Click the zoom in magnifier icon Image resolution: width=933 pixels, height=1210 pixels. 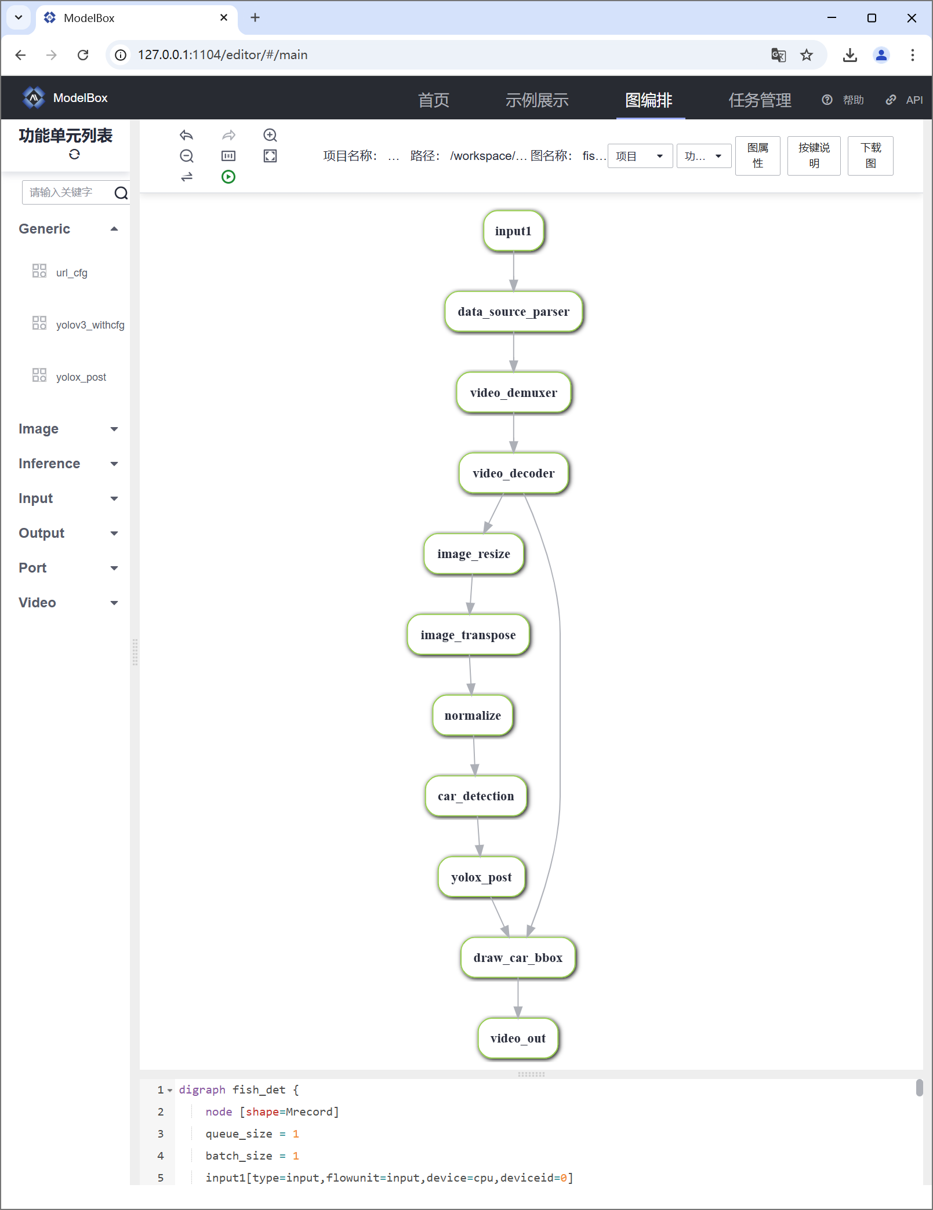pos(270,135)
